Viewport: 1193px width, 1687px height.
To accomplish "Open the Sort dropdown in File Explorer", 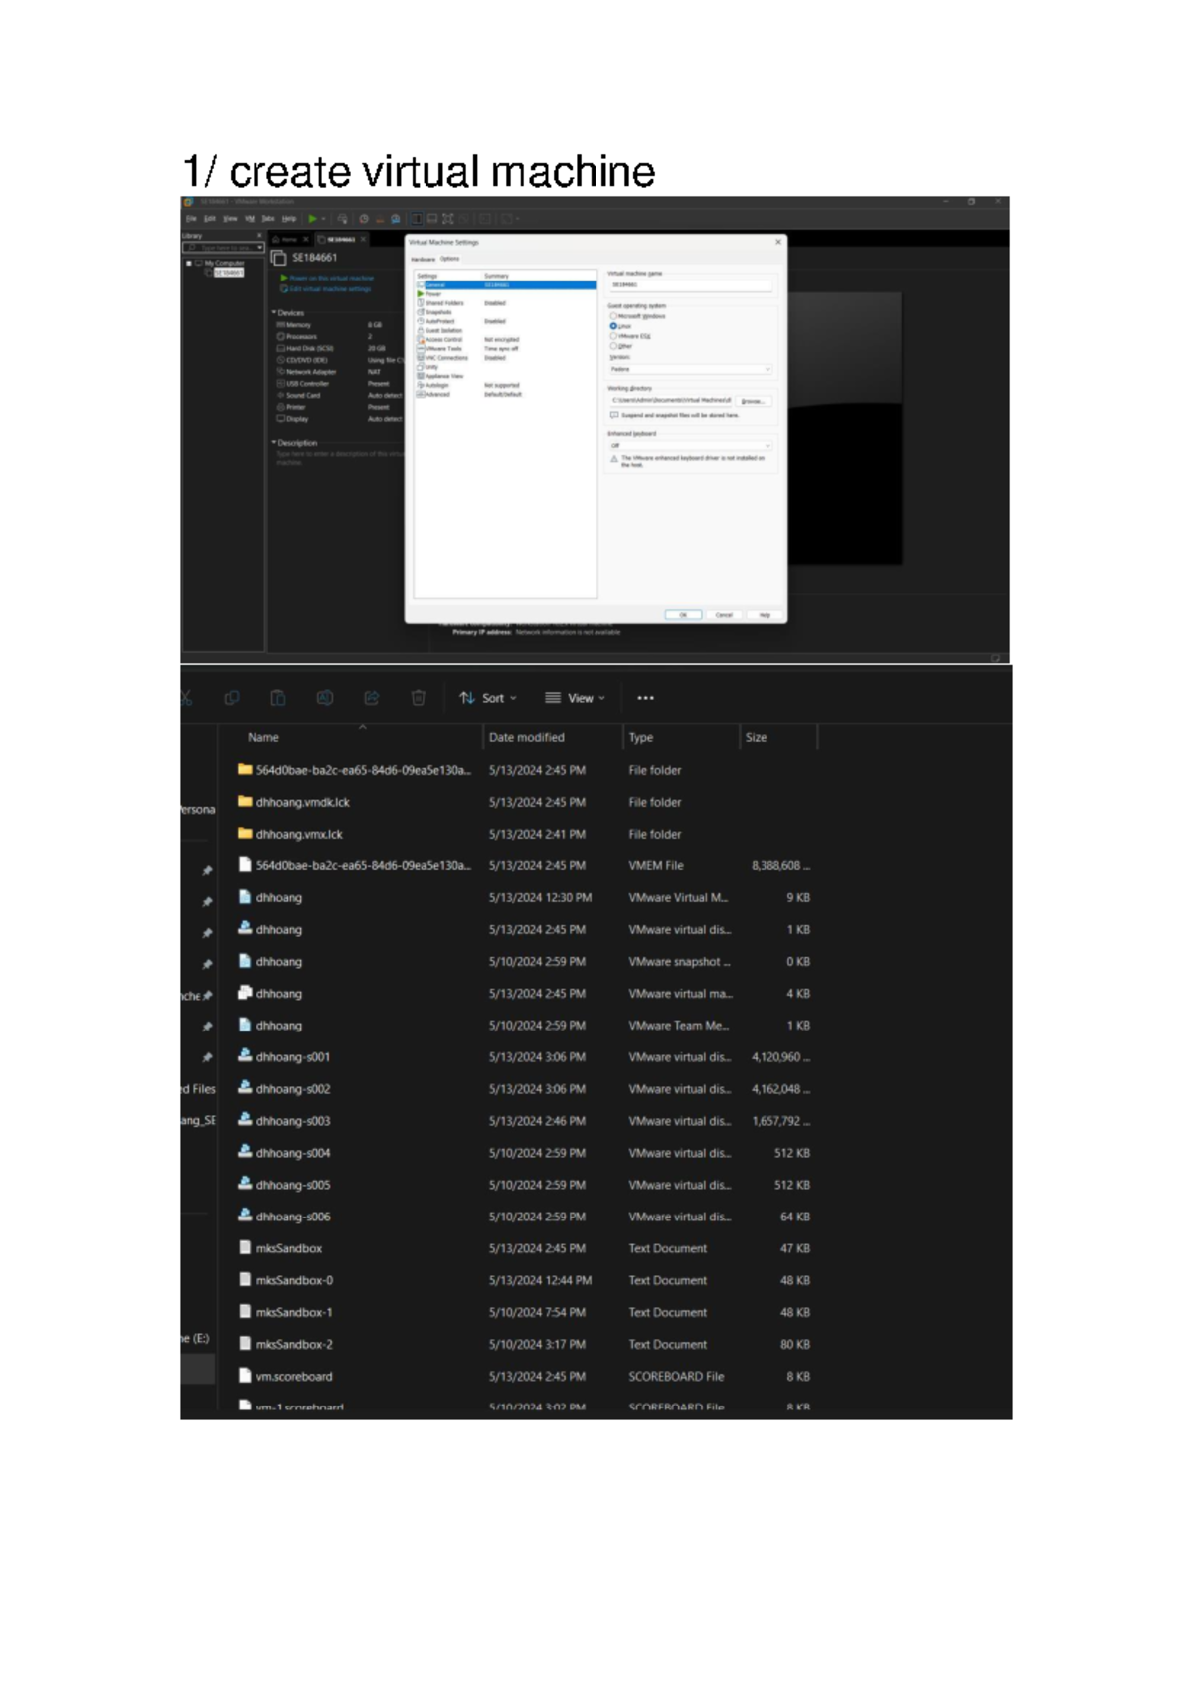I will pos(488,698).
